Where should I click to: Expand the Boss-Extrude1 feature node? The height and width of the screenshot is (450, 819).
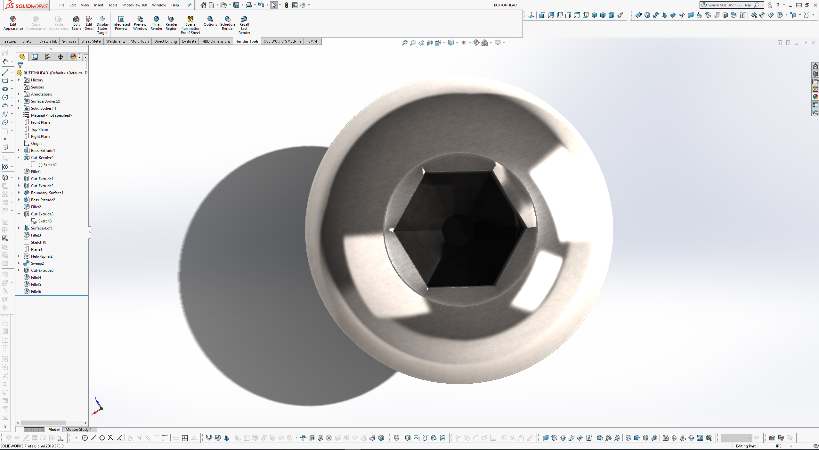click(19, 150)
